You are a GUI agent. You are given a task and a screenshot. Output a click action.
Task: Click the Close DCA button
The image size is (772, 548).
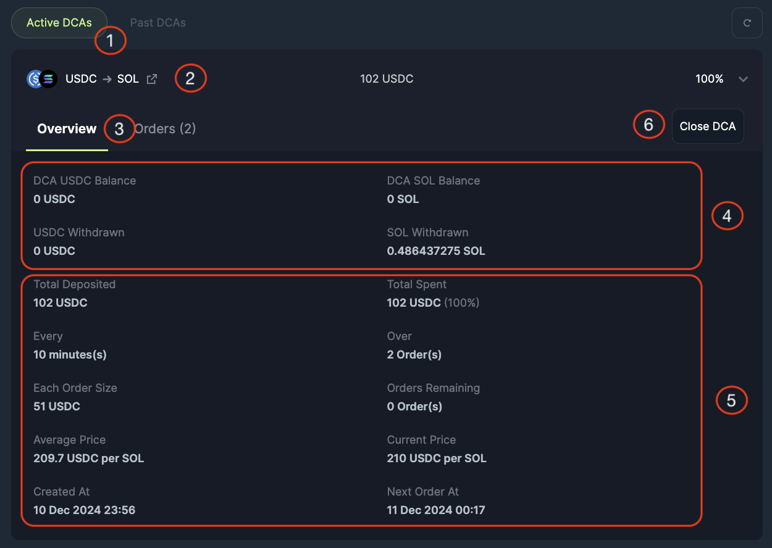(708, 127)
